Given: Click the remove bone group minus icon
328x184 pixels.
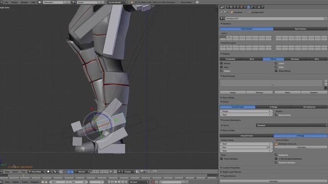Looking at the screenshot, I should pos(326,84).
